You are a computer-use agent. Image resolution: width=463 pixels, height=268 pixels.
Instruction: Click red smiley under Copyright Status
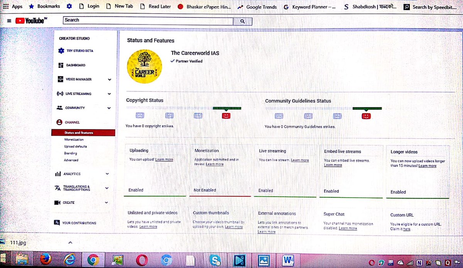tap(226, 115)
